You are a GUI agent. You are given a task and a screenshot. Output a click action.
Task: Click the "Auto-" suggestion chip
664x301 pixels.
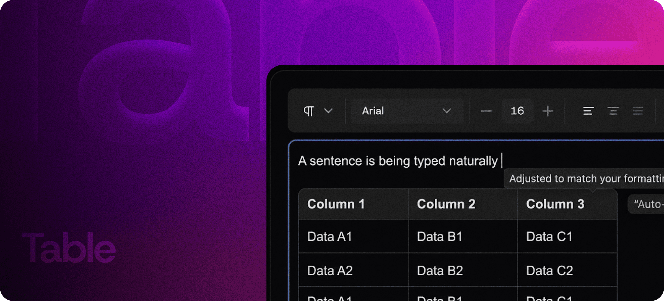(647, 204)
